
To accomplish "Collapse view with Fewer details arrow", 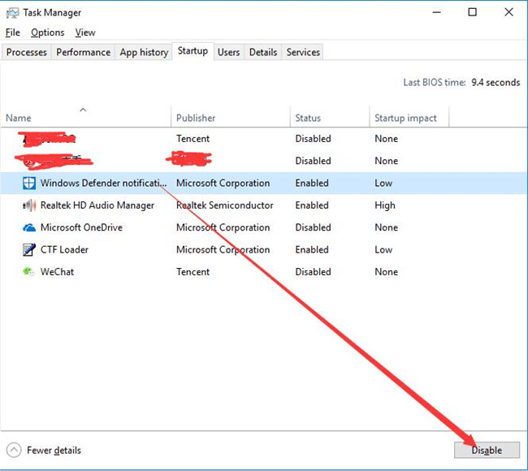I will tap(14, 450).
